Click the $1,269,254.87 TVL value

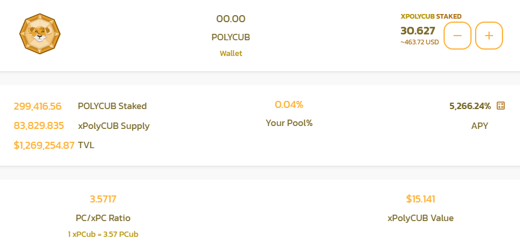[x=44, y=145]
